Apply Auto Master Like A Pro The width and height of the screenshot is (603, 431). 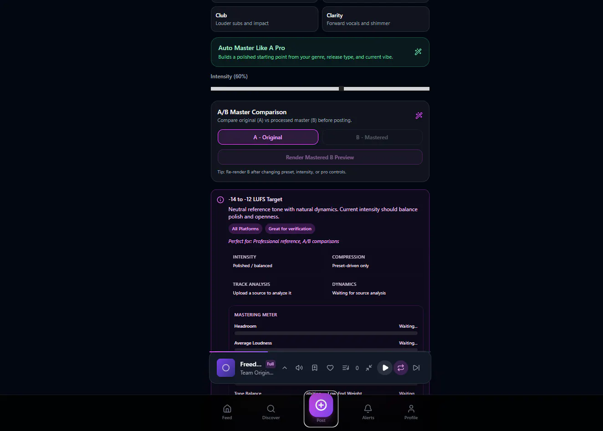point(320,52)
